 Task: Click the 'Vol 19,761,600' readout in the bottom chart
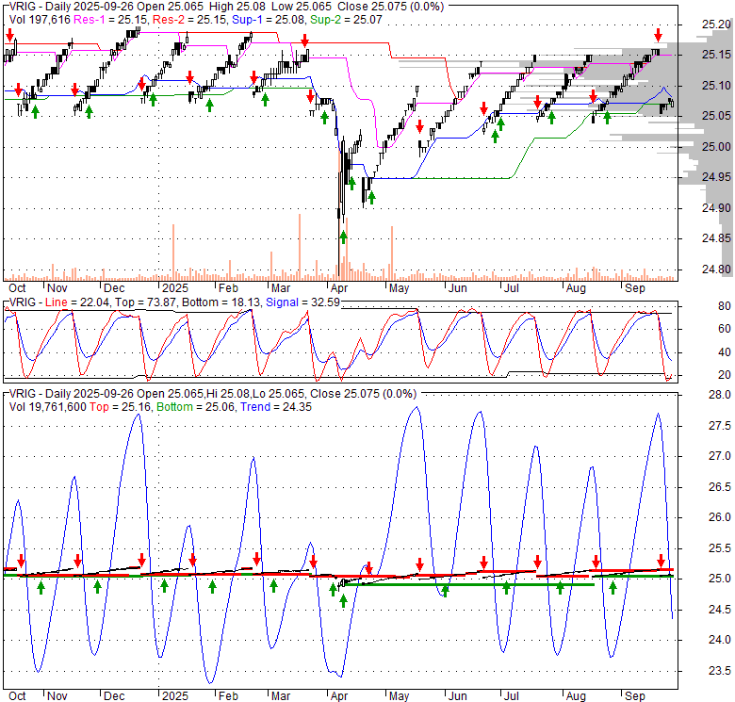48,407
